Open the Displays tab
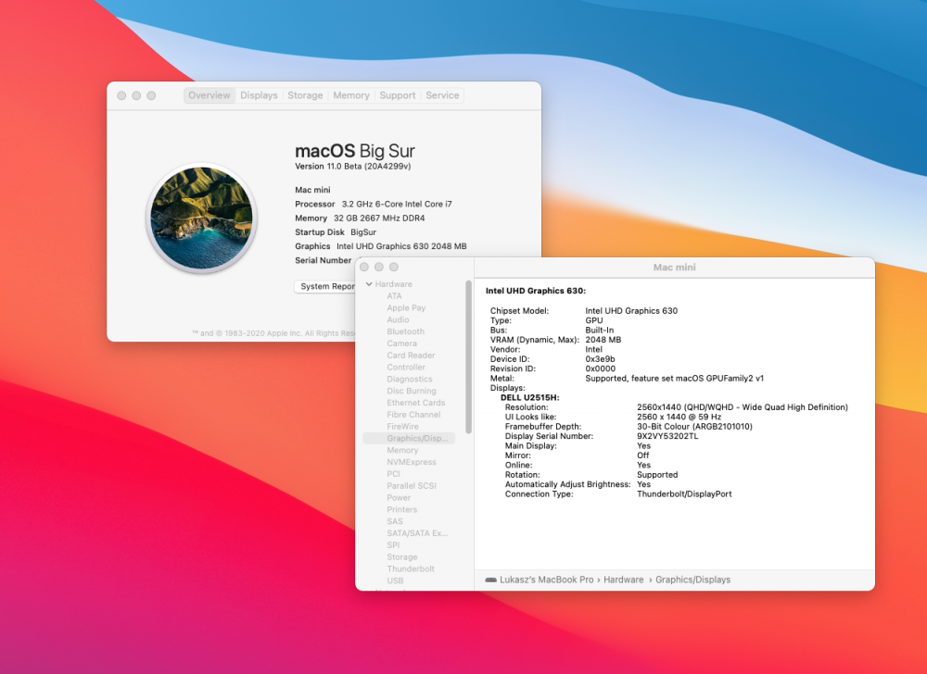Image resolution: width=927 pixels, height=674 pixels. [x=259, y=95]
